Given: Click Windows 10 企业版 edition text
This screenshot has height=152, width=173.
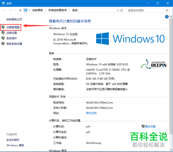Looking at the screenshot, I should tap(65, 34).
